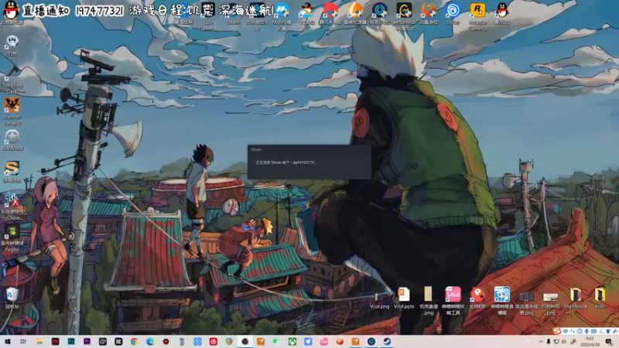The height and width of the screenshot is (348, 619).
Task: Launch the 雷神加速器 desktop shortcut
Action: point(355,14)
